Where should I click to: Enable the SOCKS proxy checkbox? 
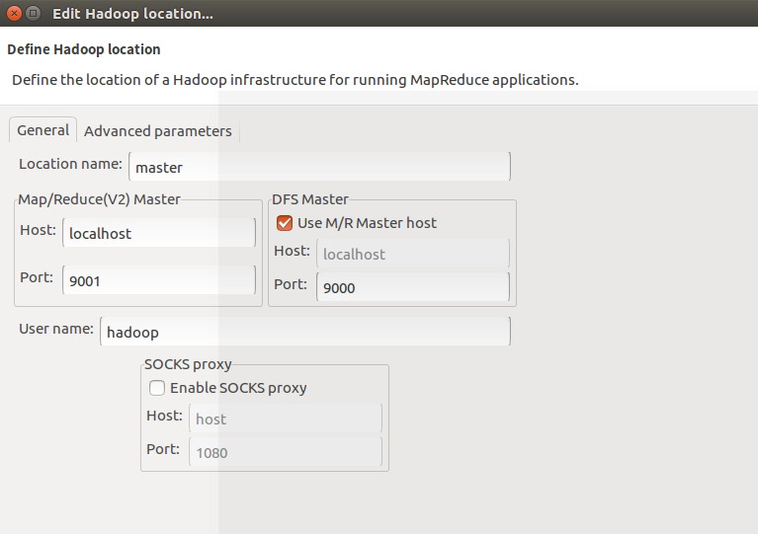tap(156, 388)
